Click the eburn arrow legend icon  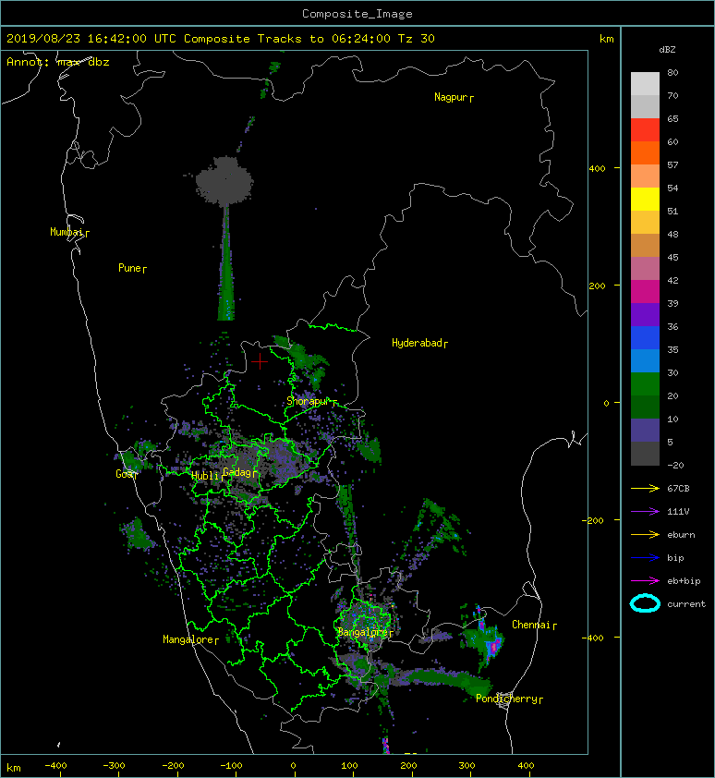(x=645, y=534)
